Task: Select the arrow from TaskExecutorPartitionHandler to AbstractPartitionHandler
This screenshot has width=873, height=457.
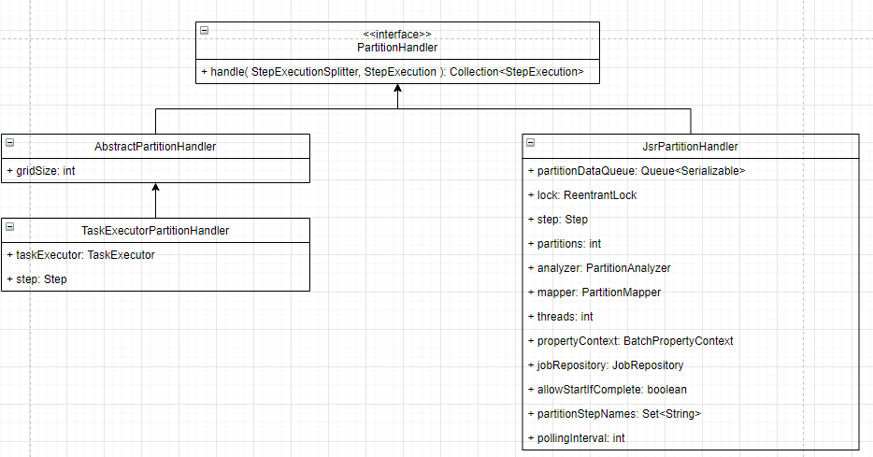Action: 155,202
